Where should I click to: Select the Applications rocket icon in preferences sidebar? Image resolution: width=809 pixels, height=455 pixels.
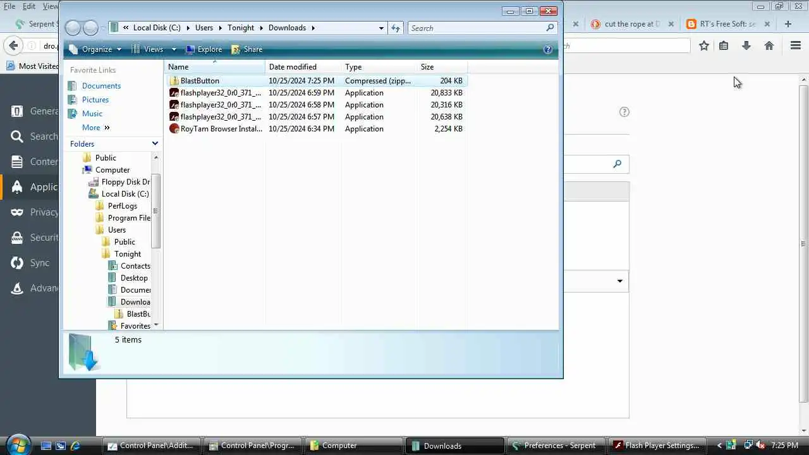point(17,187)
